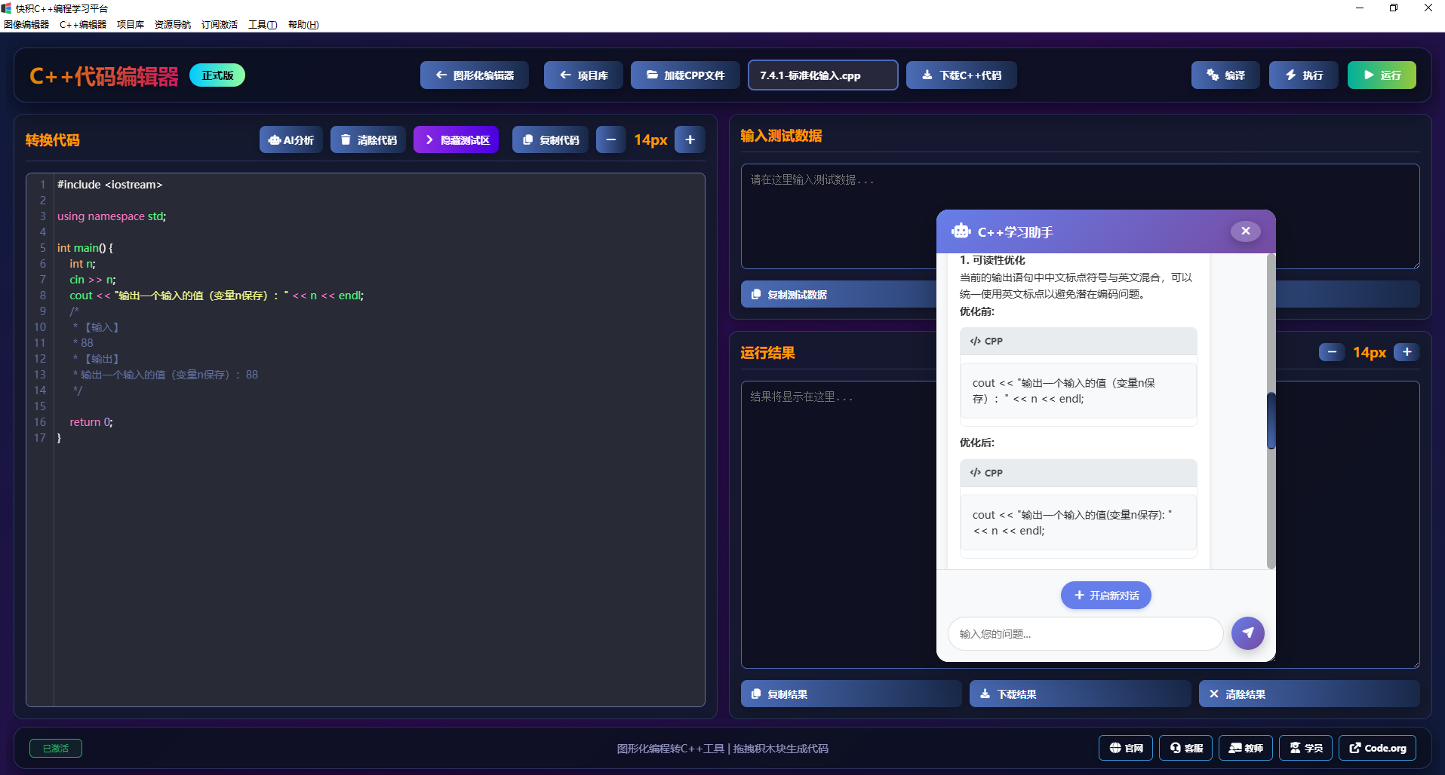
Task: Open the 帮助 menu
Action: tap(302, 24)
